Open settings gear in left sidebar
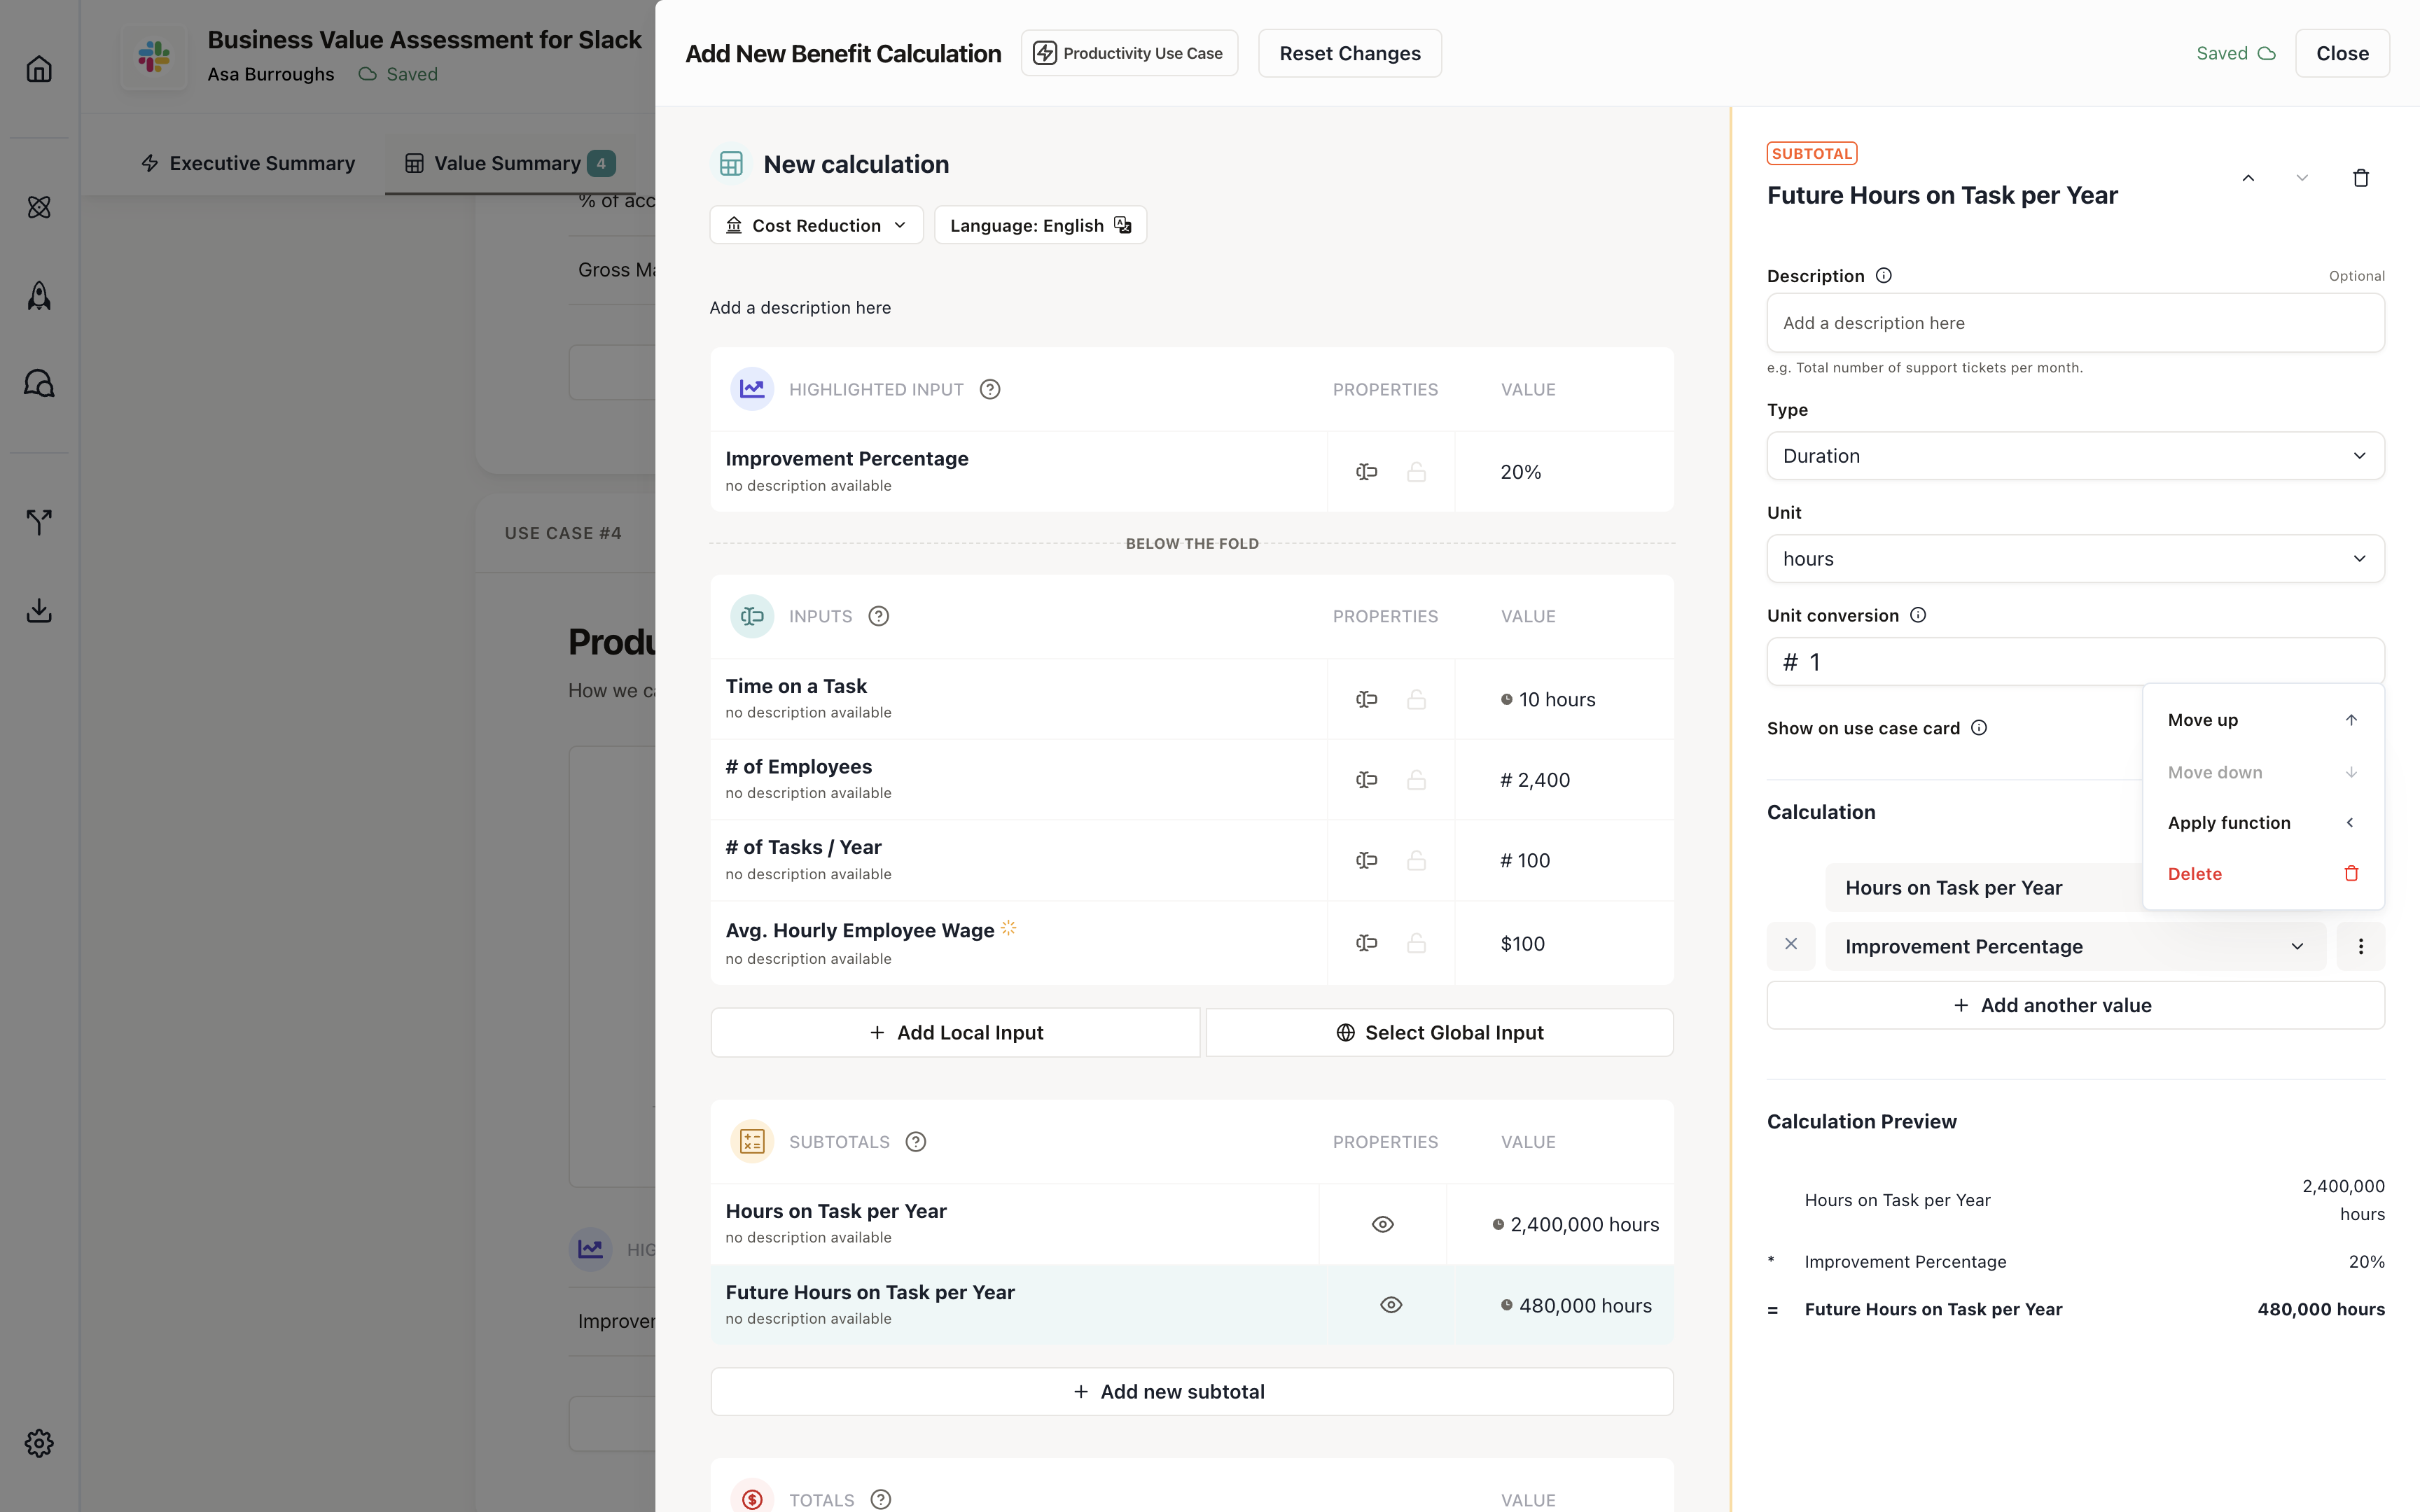The height and width of the screenshot is (1512, 2420). click(x=39, y=1442)
